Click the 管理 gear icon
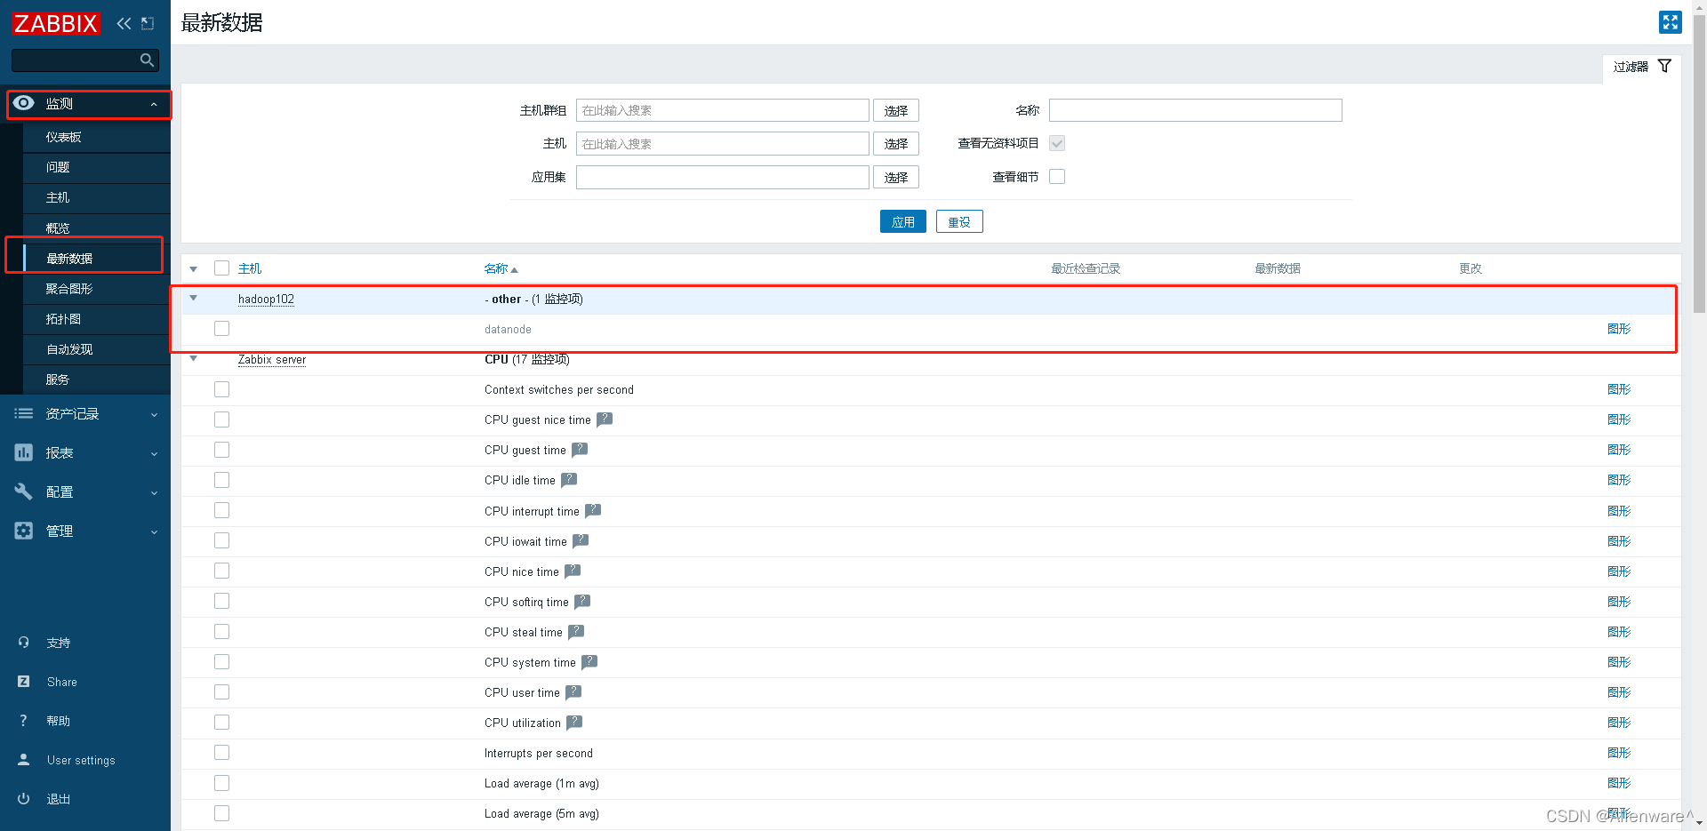The height and width of the screenshot is (831, 1707). click(24, 531)
